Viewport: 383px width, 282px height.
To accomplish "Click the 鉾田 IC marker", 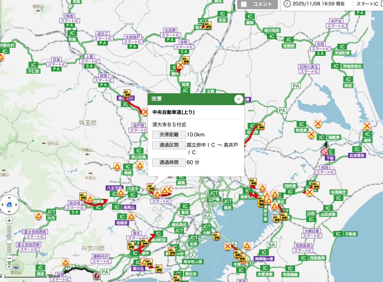I will (x=348, y=83).
